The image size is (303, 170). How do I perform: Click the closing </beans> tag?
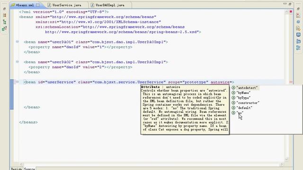coord(28,122)
